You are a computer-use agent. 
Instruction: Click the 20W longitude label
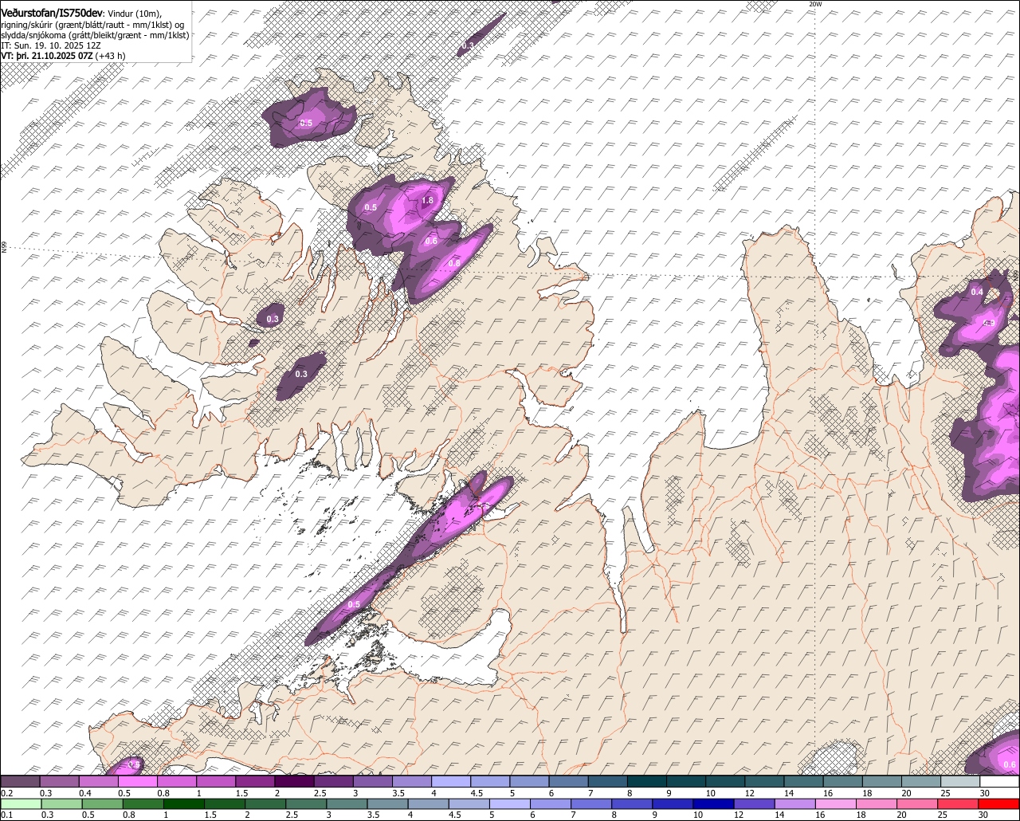(814, 4)
